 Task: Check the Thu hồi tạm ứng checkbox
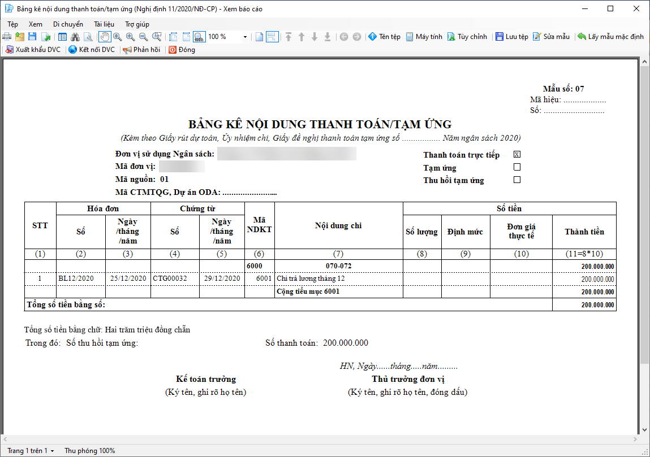click(x=517, y=180)
